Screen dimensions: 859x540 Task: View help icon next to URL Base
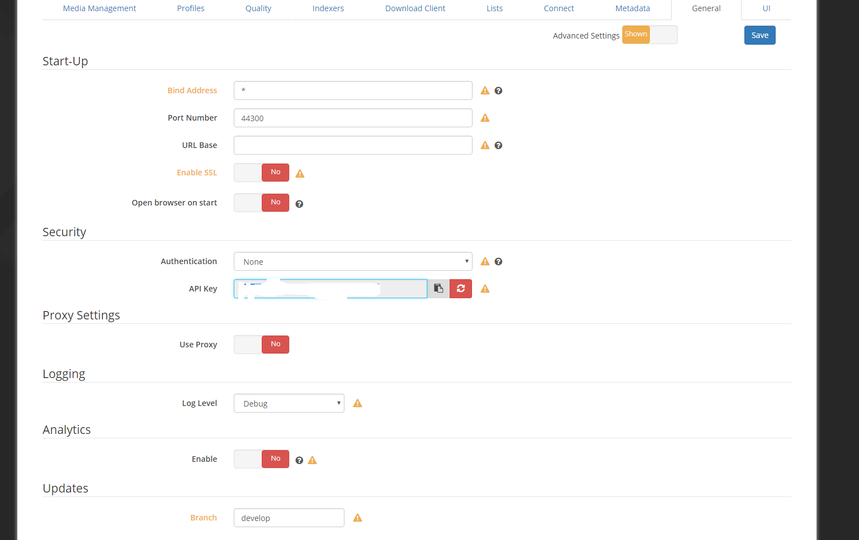pos(498,145)
